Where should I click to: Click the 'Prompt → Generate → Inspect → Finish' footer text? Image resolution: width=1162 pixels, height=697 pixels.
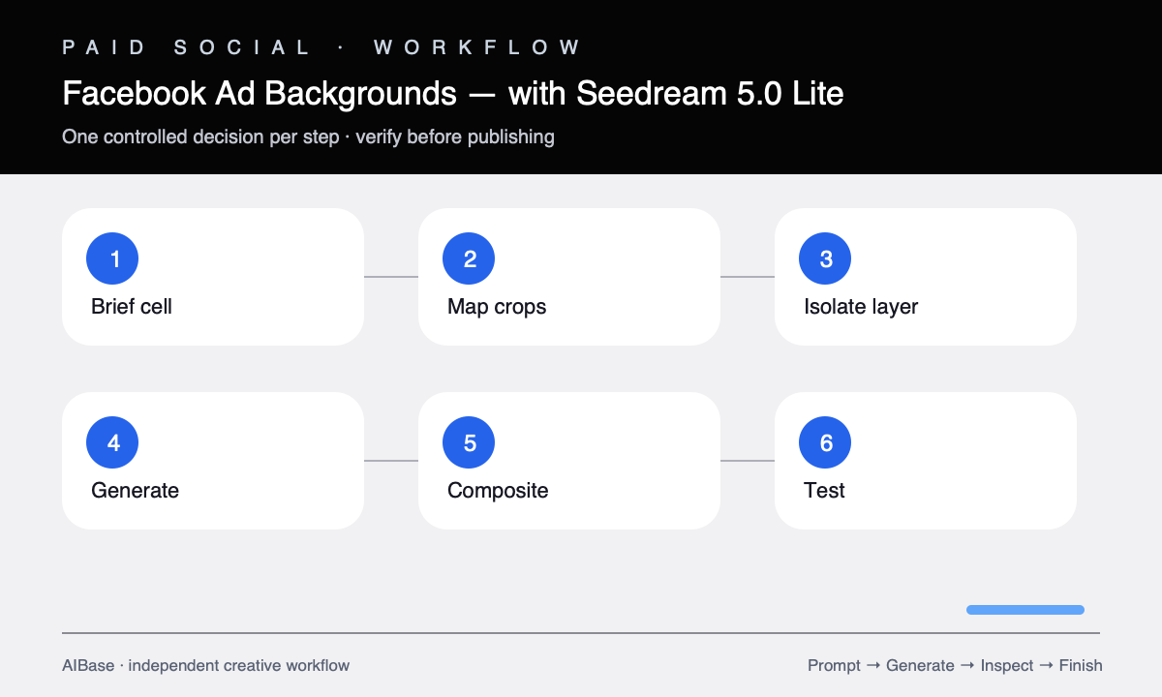coord(955,665)
